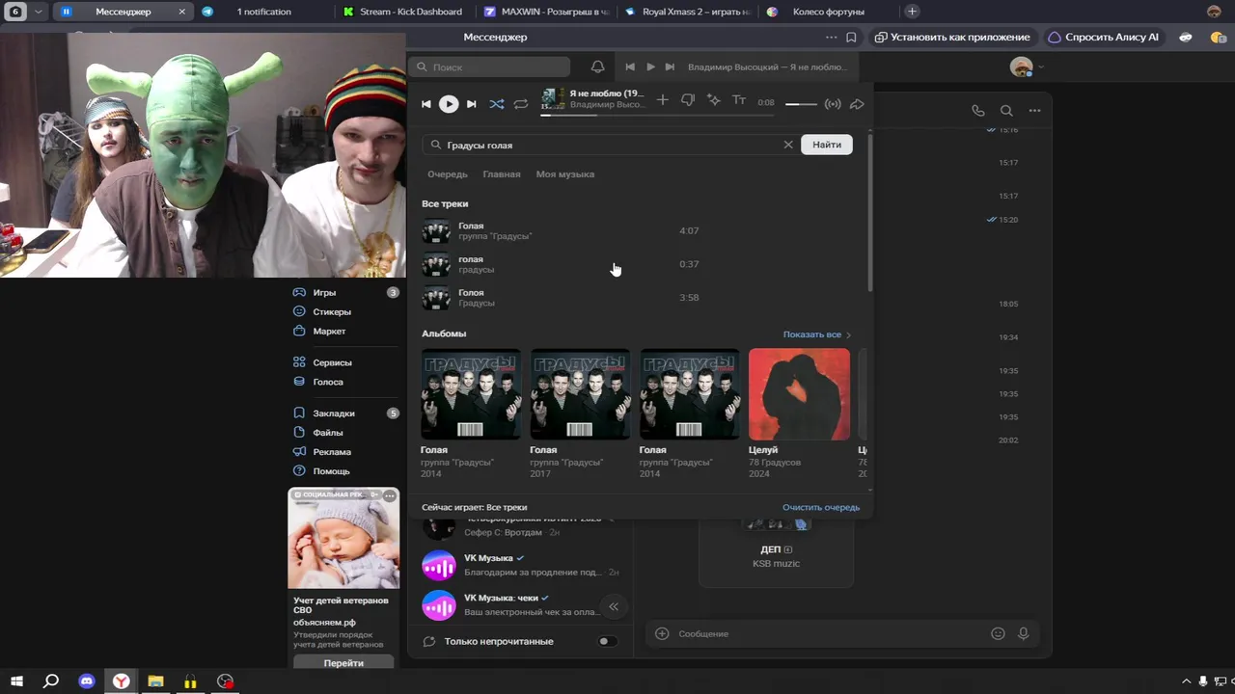
Task: Click previous track icon in top header mini-player
Action: tap(630, 67)
